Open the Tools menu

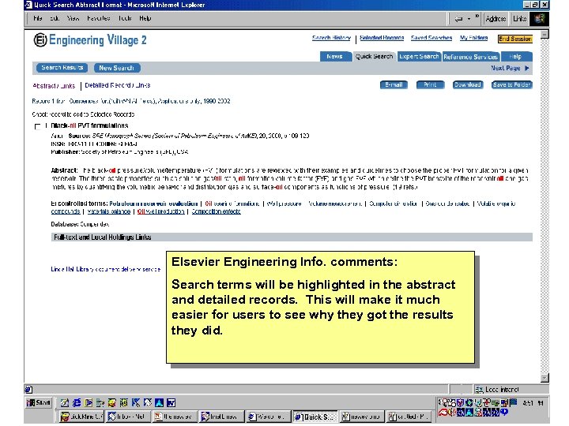click(x=125, y=18)
